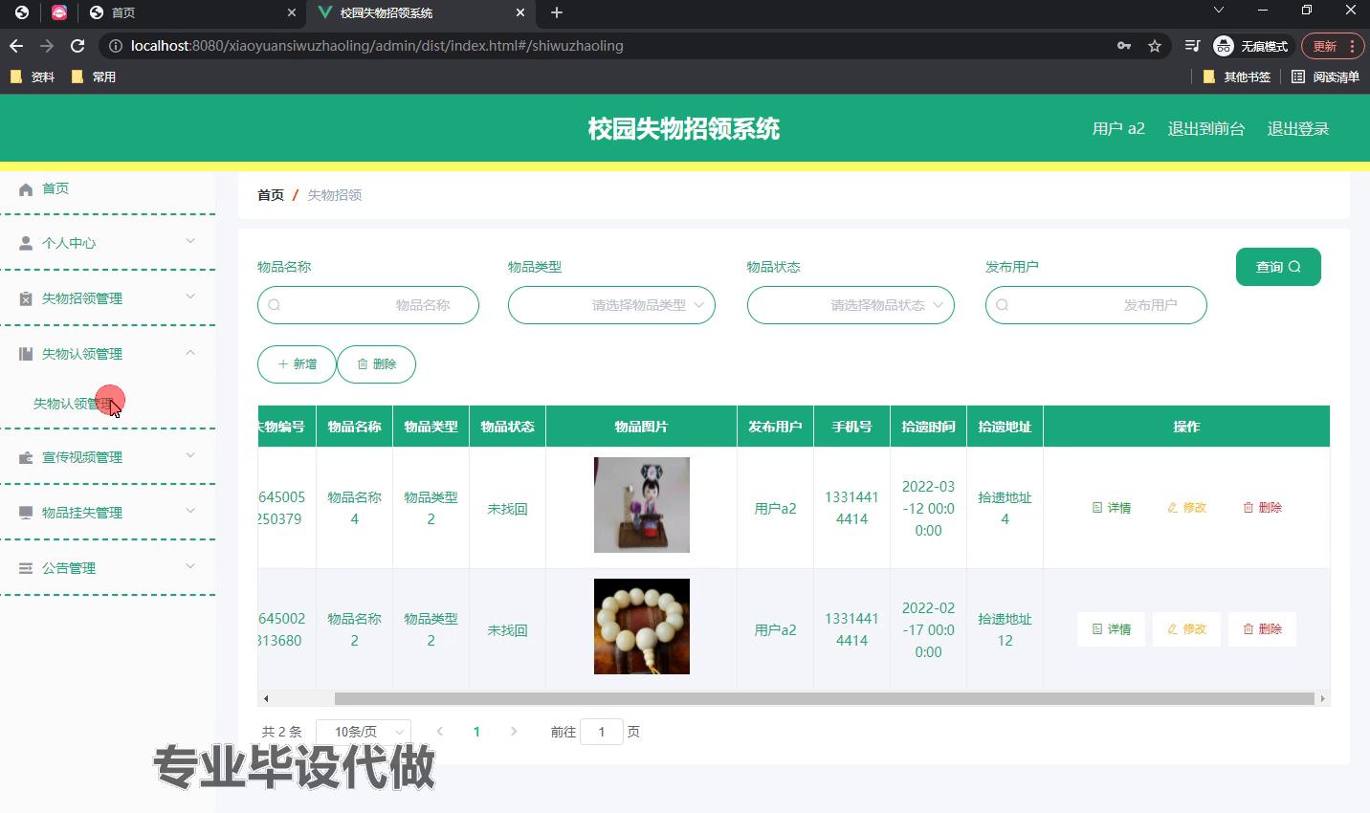Open the 请选择物品类型 dropdown
This screenshot has width=1370, height=813.
click(x=611, y=305)
